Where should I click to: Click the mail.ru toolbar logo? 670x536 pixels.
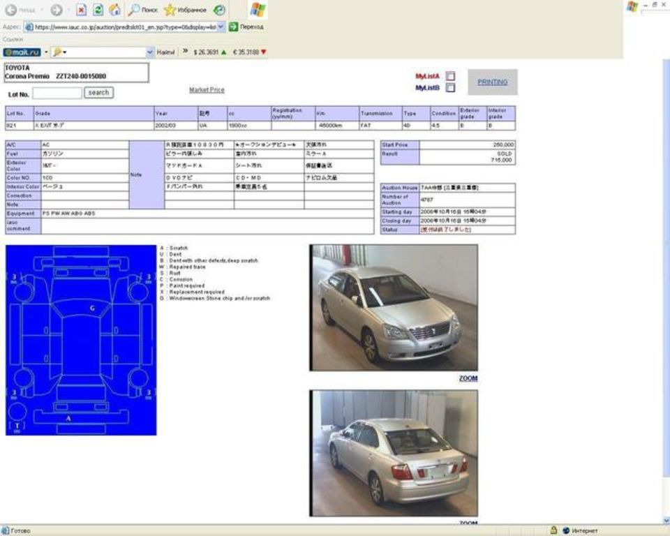[x=22, y=52]
